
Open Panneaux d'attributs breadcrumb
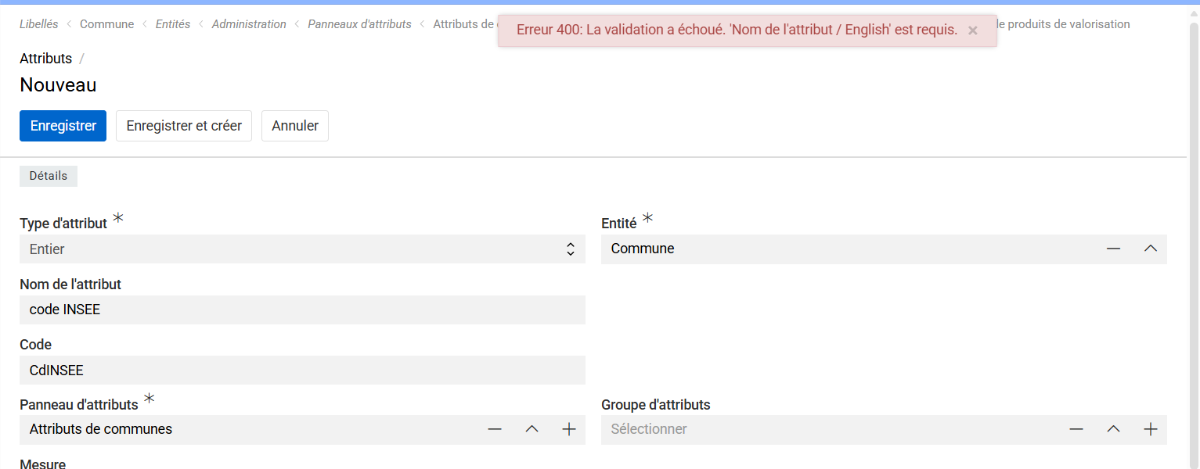[359, 24]
